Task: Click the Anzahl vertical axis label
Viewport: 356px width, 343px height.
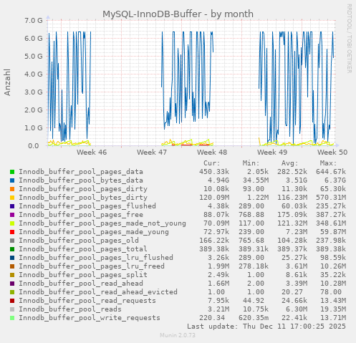Action: (x=7, y=82)
